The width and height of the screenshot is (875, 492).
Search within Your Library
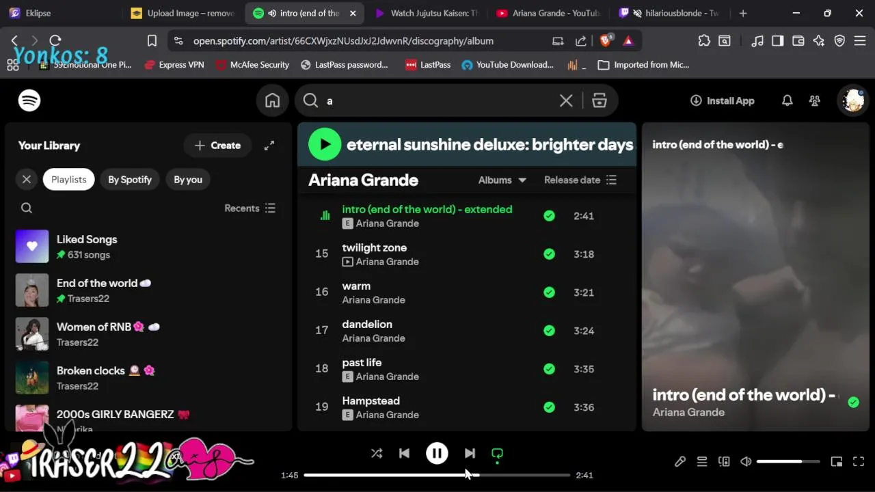pyautogui.click(x=27, y=208)
